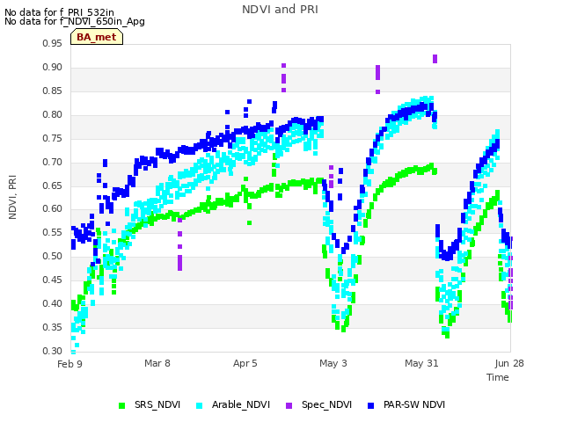Image resolution: width=563 pixels, height=422 pixels.
Task: Toggle the Spec_NDVI legend label
Action: (326, 404)
